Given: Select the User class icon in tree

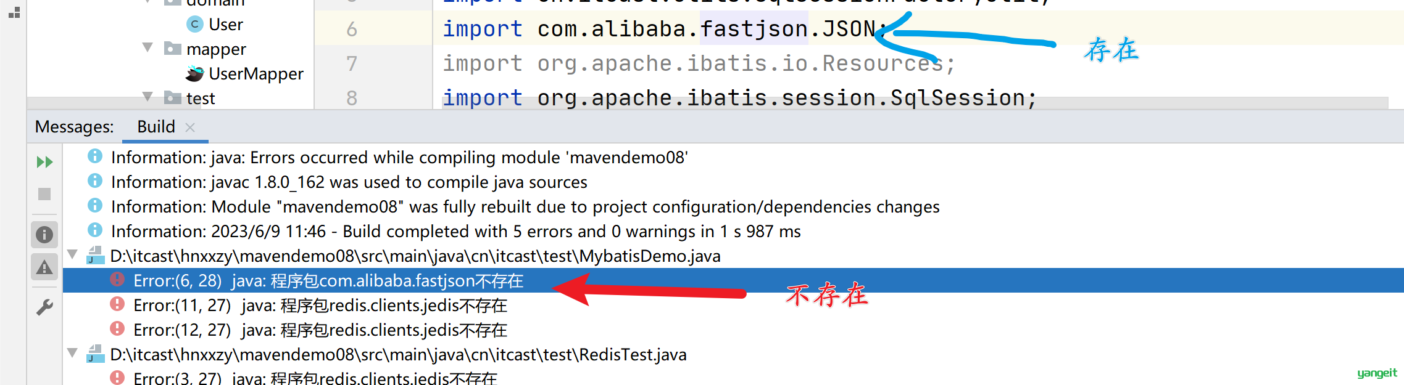Looking at the screenshot, I should pyautogui.click(x=195, y=25).
